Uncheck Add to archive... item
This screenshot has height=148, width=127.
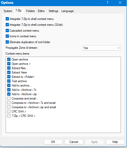(9, 85)
